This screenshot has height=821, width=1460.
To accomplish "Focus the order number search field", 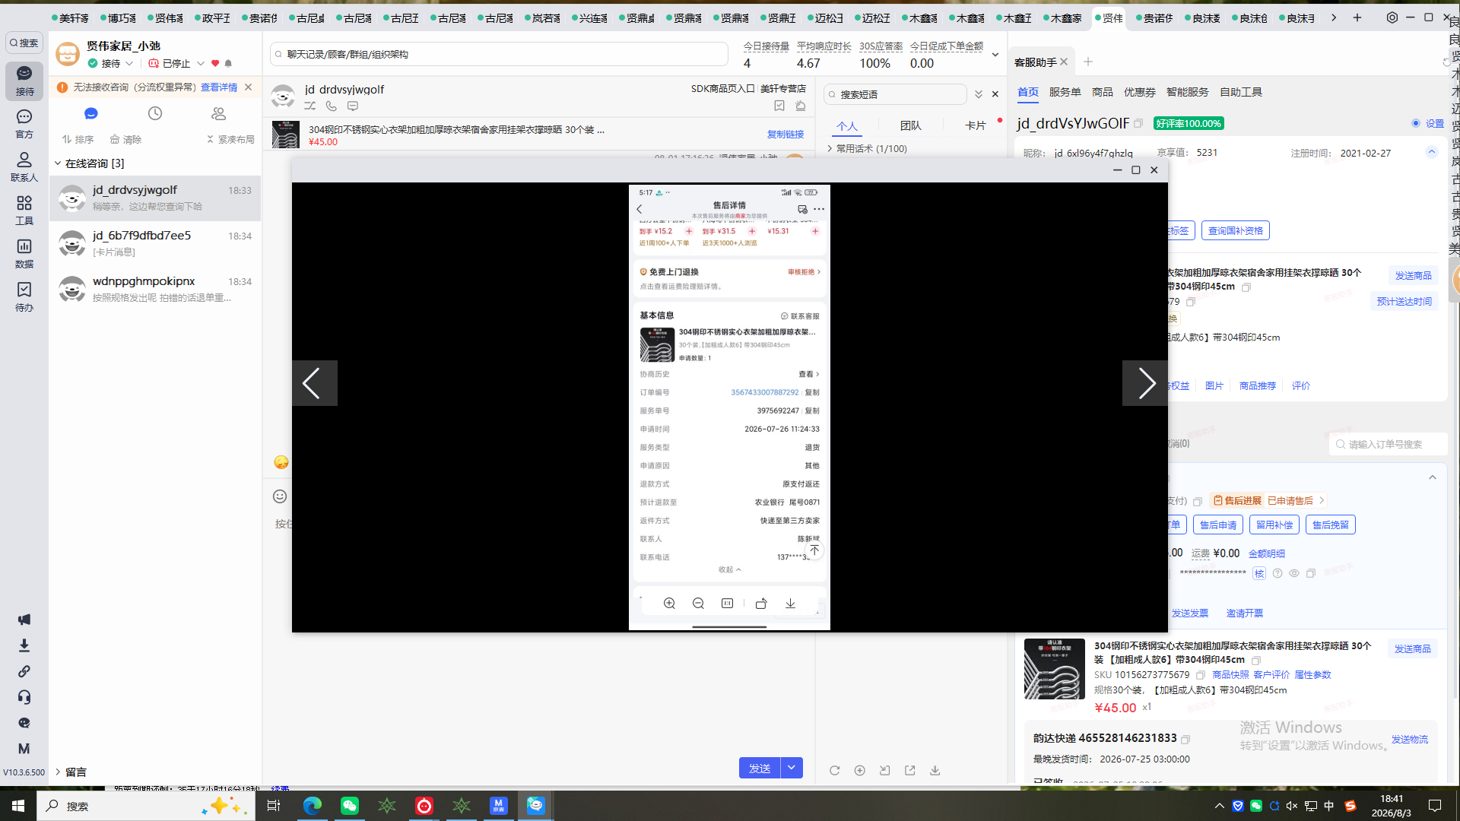I will click(1388, 444).
